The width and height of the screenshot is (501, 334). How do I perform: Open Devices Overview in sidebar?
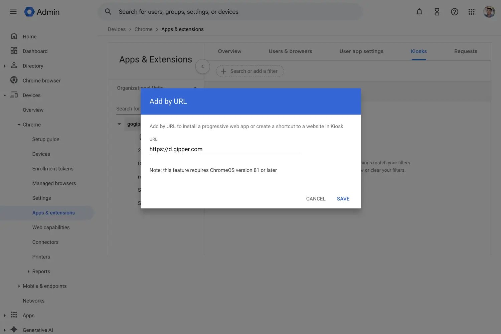33,110
